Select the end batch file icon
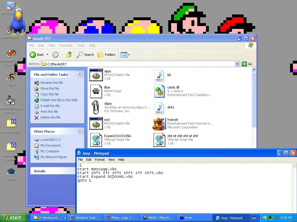 click(x=96, y=123)
